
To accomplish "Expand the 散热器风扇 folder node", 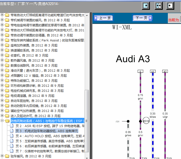I will click(x=2, y=60).
